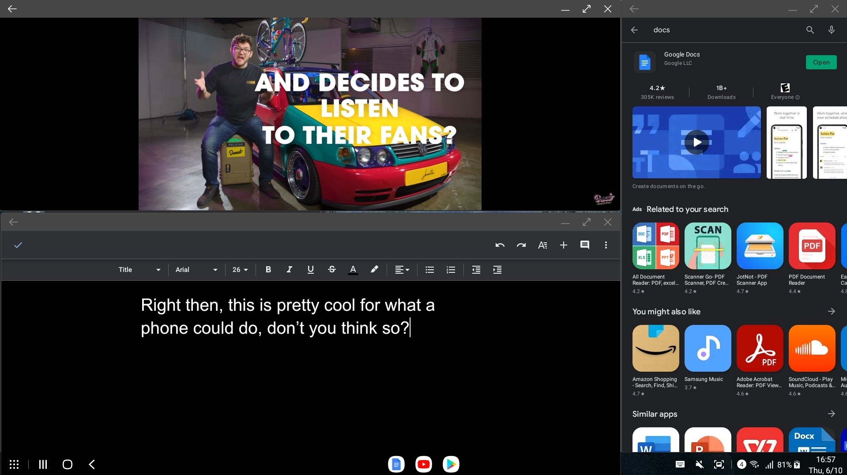Toggle underline formatting
The image size is (847, 475).
point(310,270)
